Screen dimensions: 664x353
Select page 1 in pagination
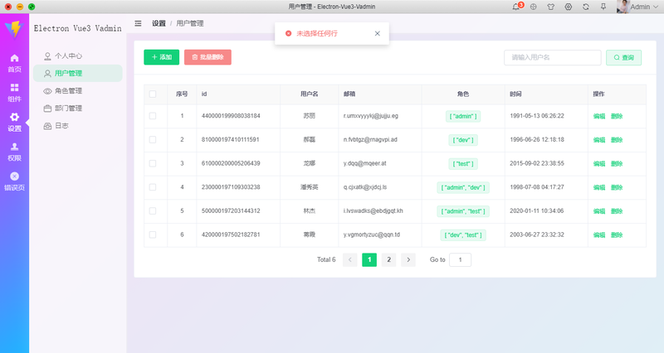[369, 259]
